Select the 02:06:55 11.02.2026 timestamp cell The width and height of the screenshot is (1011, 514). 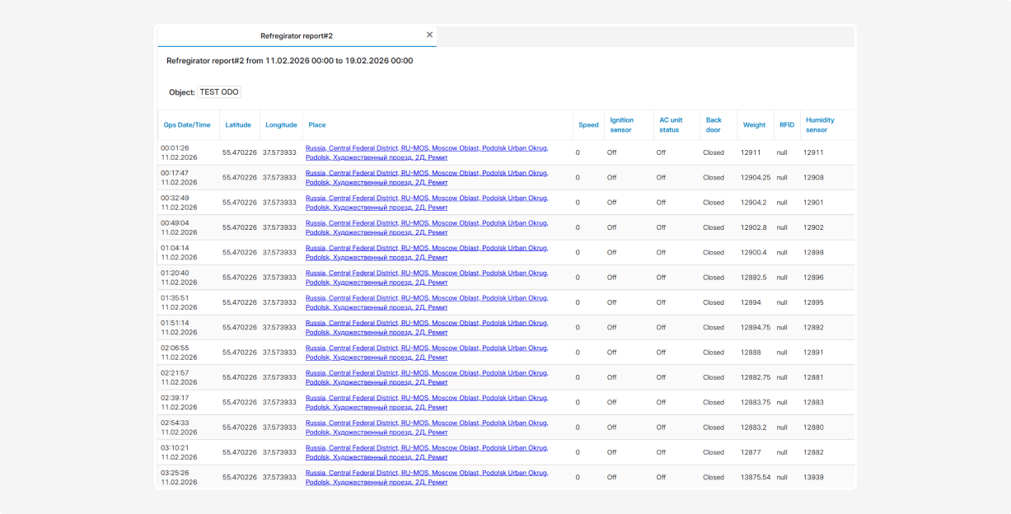tap(179, 353)
